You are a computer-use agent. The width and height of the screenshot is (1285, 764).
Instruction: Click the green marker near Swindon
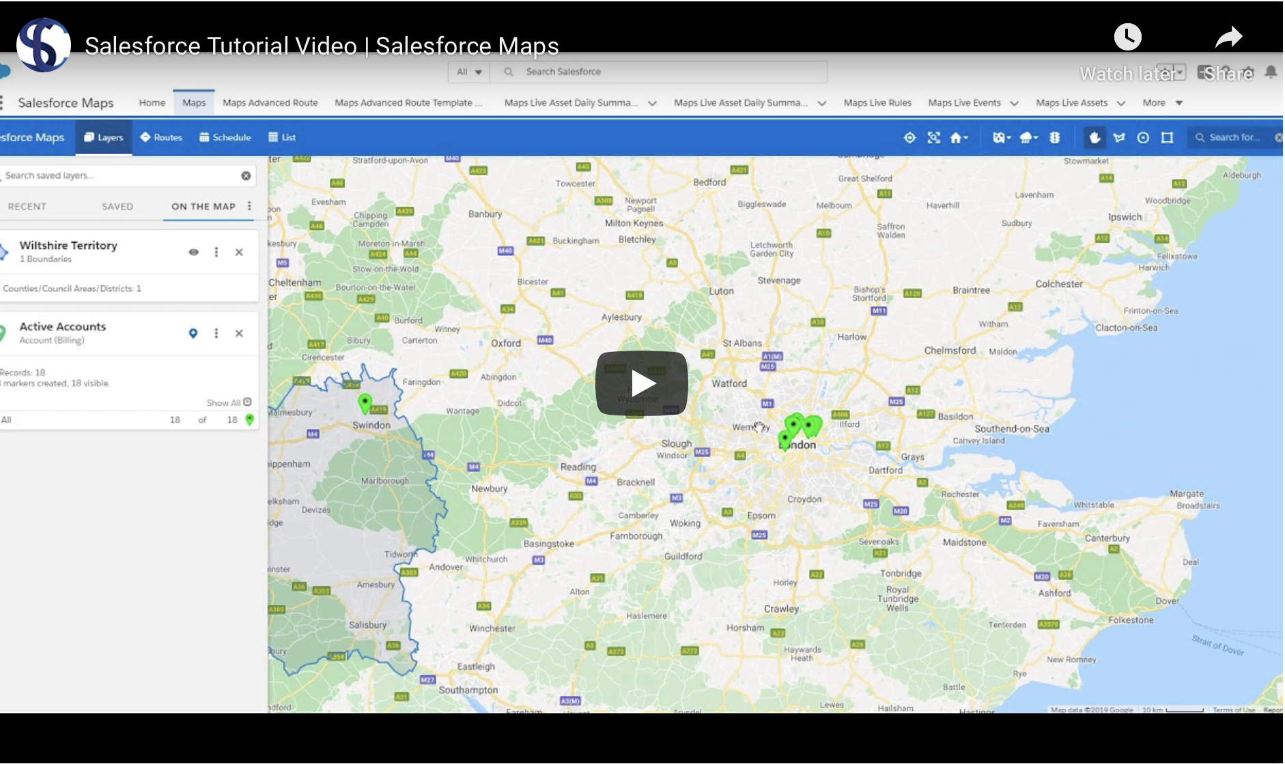tap(365, 402)
